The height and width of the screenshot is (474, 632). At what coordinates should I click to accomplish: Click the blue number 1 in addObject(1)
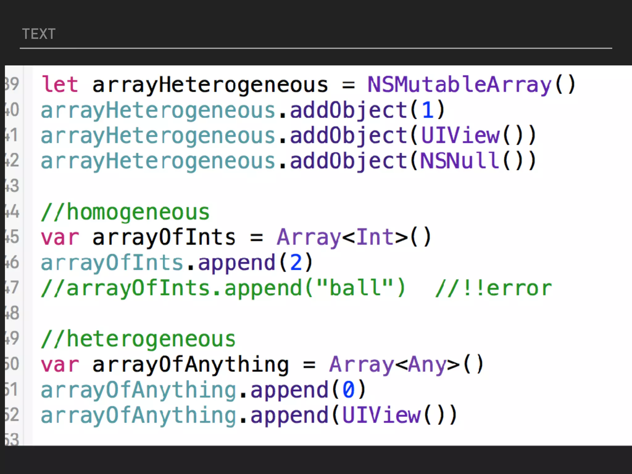tap(428, 110)
